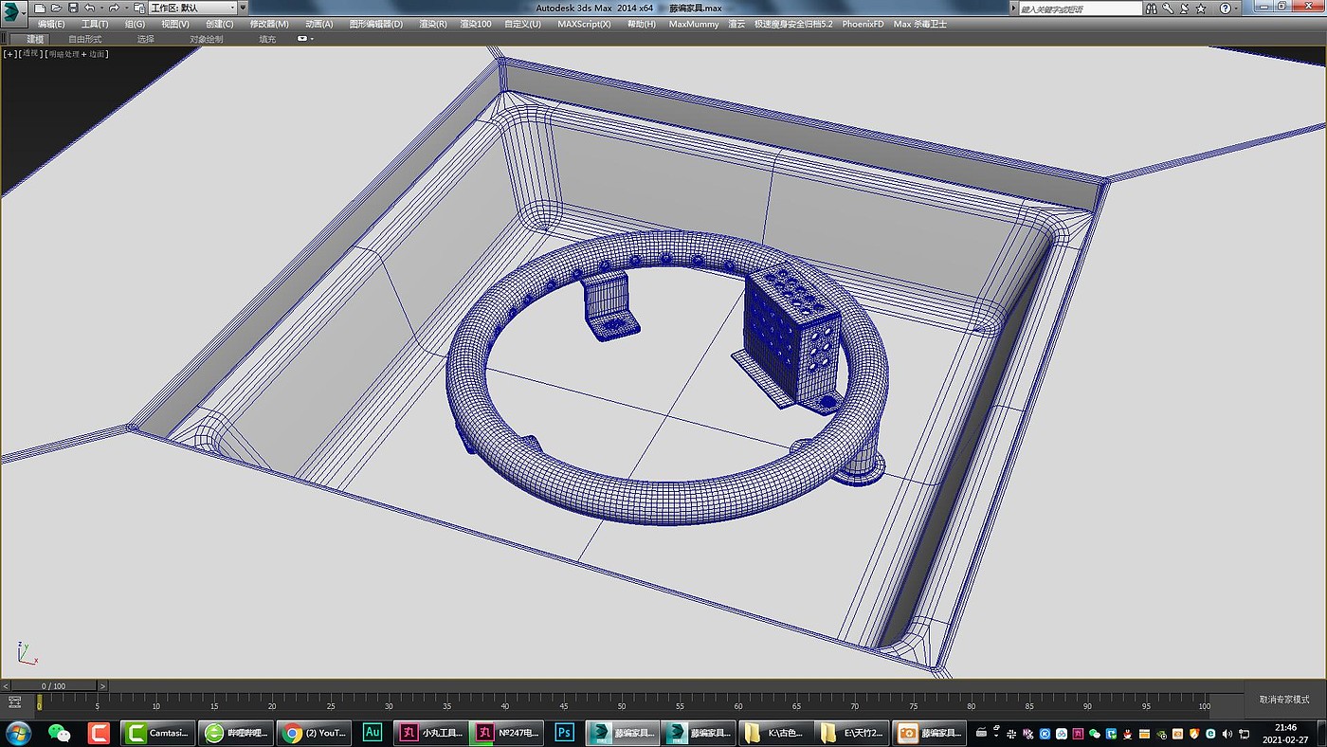The width and height of the screenshot is (1327, 747).
Task: Switch to the 自由形式 ribbon tab
Action: coord(84,39)
